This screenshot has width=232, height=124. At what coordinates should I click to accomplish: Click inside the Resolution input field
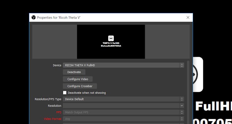pos(121,106)
